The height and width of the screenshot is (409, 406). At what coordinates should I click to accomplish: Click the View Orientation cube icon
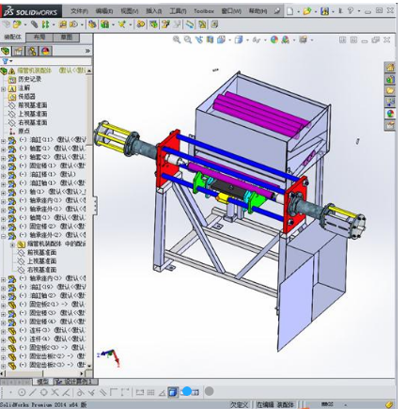pos(221,39)
